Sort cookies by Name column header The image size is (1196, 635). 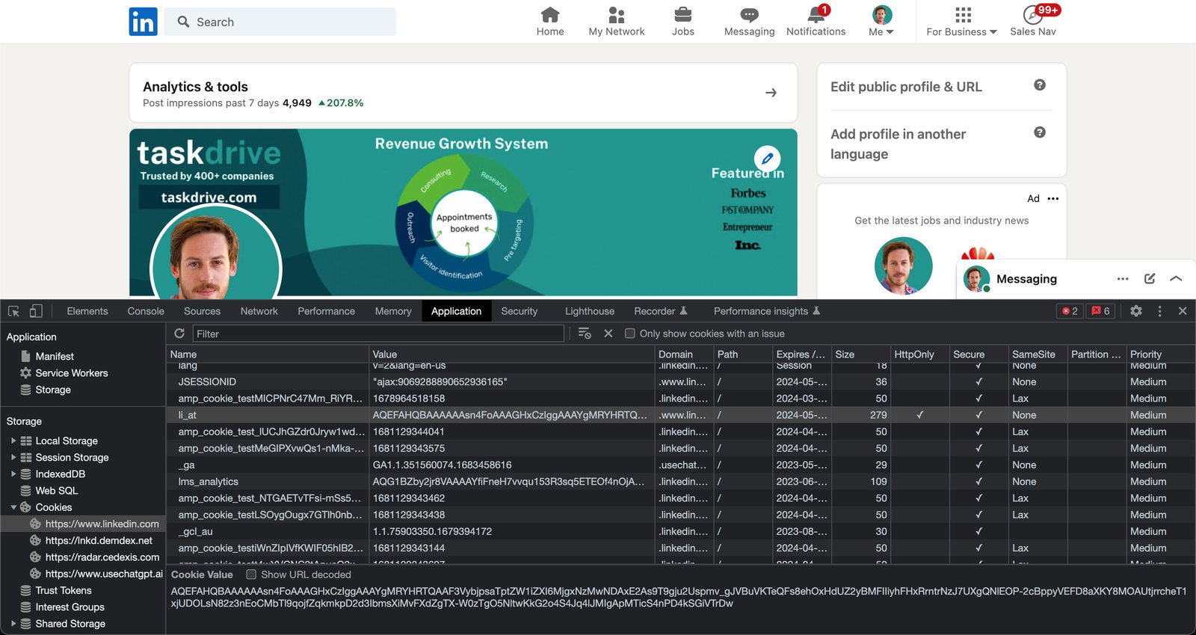click(x=268, y=354)
